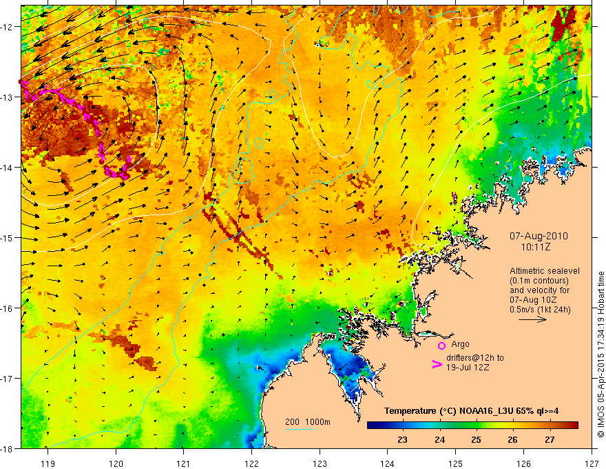
Task: Click the '200 1000m' depth legend label
Action: [308, 422]
